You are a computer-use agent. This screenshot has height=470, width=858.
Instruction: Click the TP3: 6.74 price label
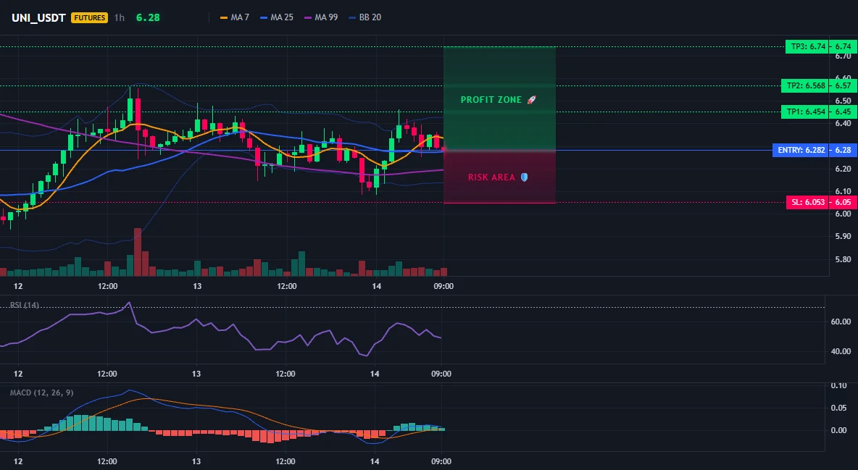click(807, 46)
